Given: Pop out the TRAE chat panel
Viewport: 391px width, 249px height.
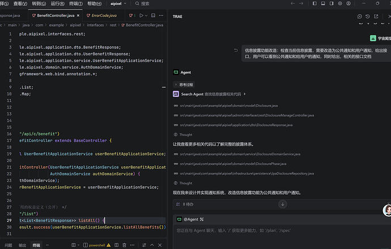Looking at the screenshot, I should coord(376,16).
